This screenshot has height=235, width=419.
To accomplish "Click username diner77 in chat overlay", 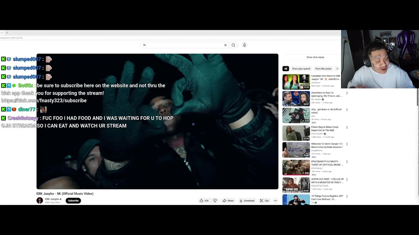I will pyautogui.click(x=27, y=109).
